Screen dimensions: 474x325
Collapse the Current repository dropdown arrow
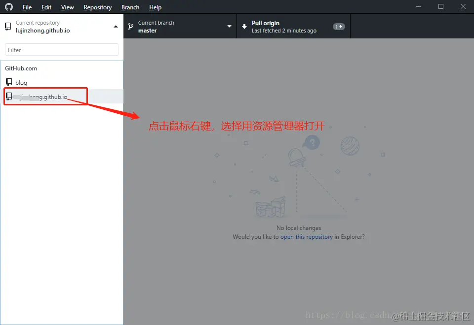point(116,27)
